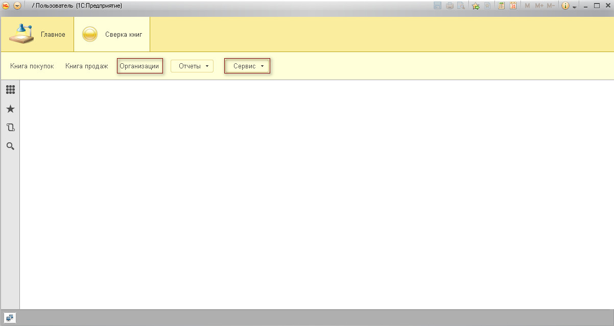Click the M+ memory button

click(x=539, y=6)
